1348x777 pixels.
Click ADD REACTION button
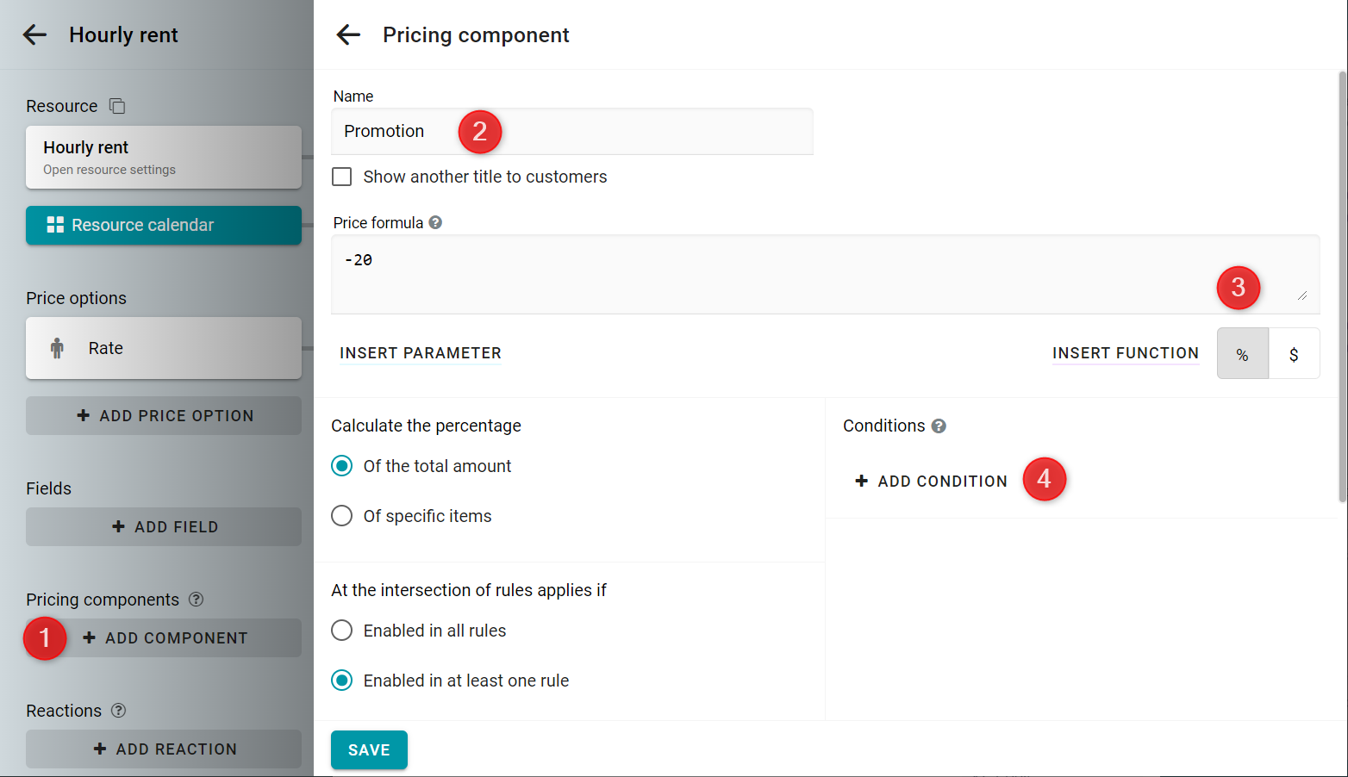[x=164, y=749]
